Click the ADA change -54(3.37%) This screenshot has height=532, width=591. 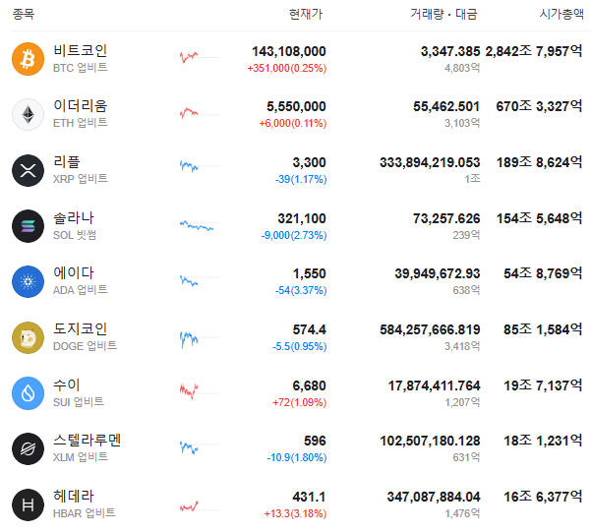point(301,290)
